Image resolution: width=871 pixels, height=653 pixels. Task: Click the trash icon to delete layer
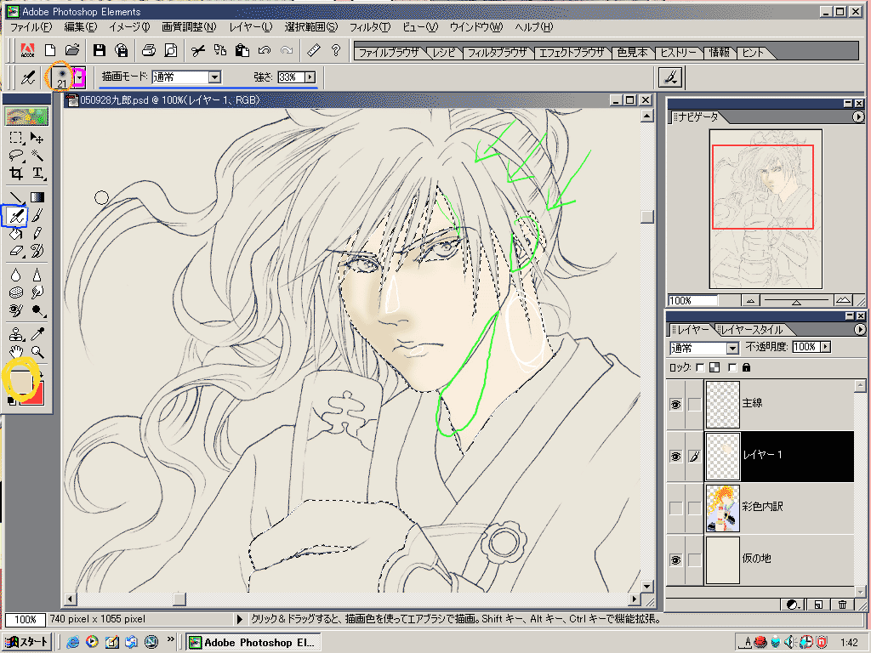[842, 605]
